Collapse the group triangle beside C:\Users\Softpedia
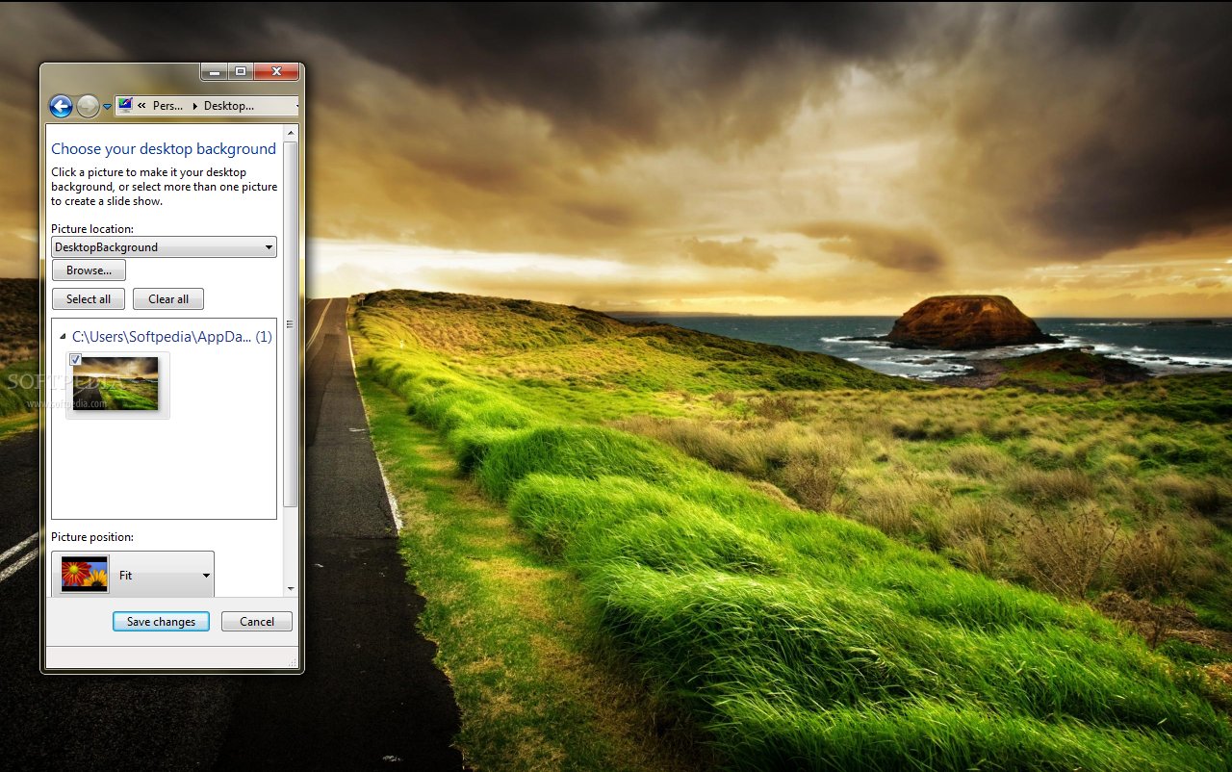The width and height of the screenshot is (1232, 772). (63, 337)
